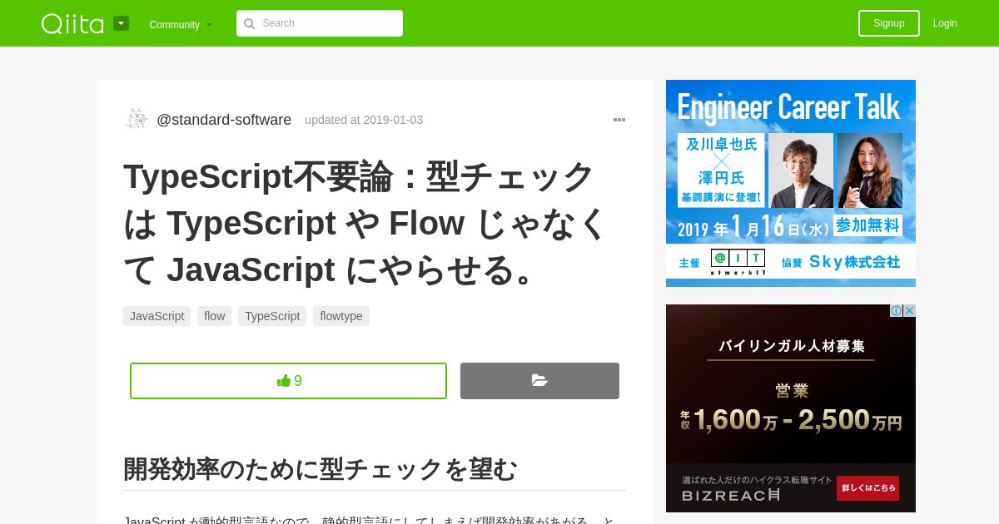Click the updated at 2019-01-03 text
Viewport: 999px width, 524px height.
click(364, 120)
